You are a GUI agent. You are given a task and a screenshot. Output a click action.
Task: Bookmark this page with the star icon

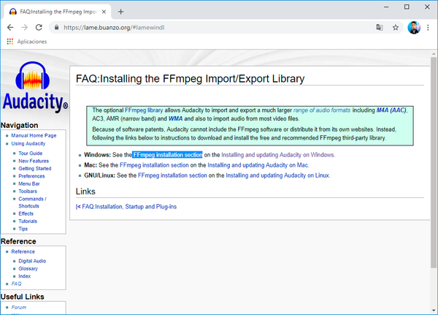coord(395,28)
